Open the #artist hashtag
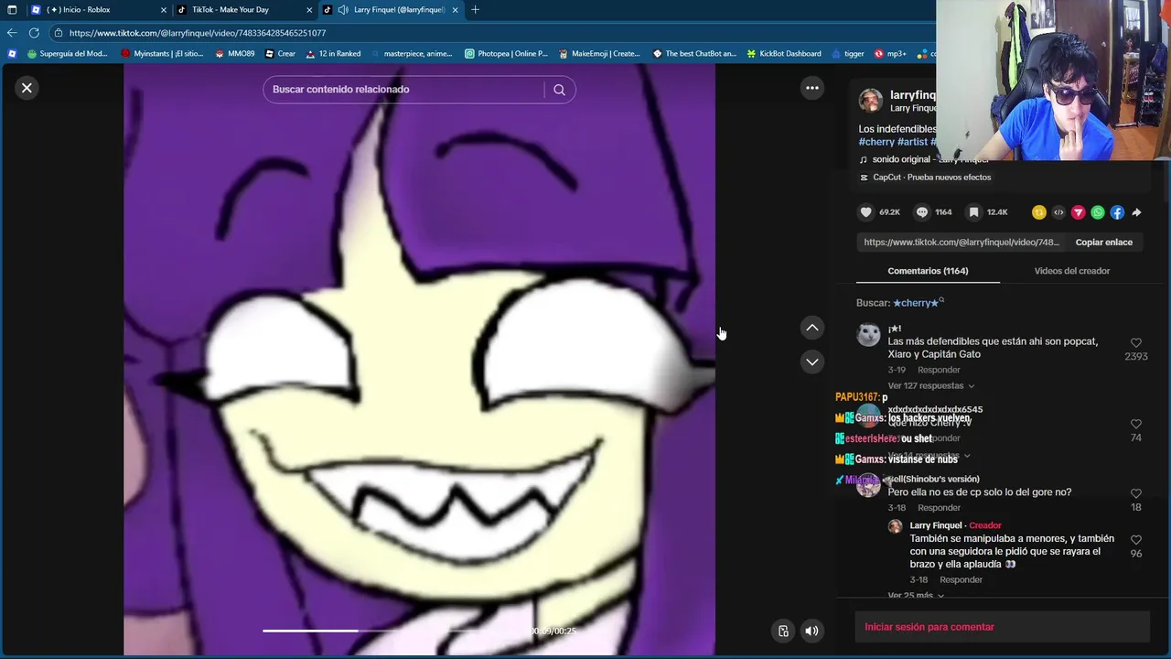1171x659 pixels. click(912, 142)
